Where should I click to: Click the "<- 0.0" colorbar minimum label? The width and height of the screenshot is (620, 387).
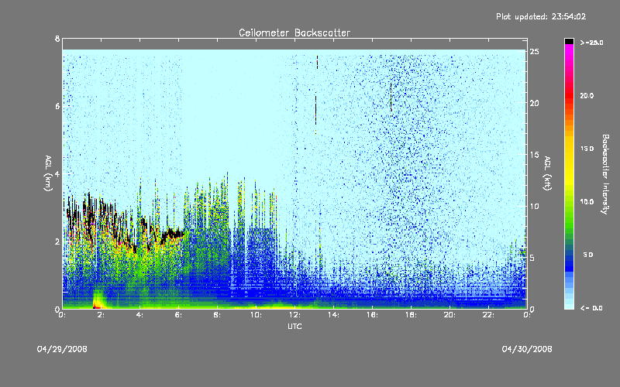click(x=591, y=308)
